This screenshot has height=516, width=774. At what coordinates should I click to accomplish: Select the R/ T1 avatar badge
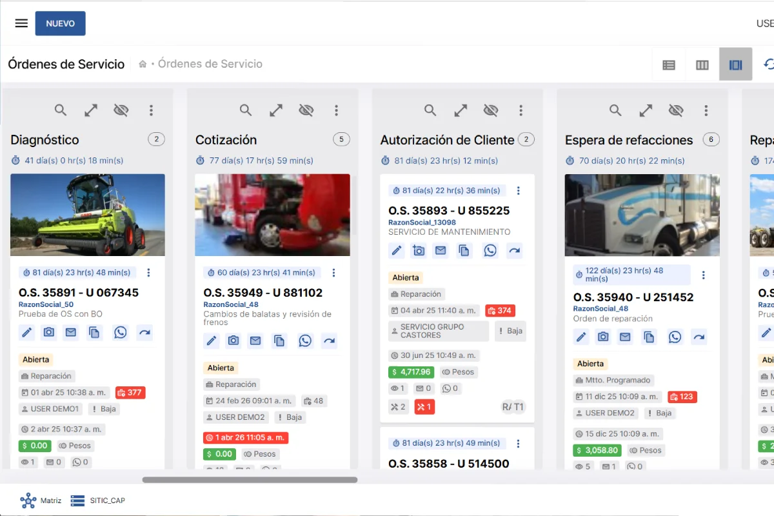514,407
